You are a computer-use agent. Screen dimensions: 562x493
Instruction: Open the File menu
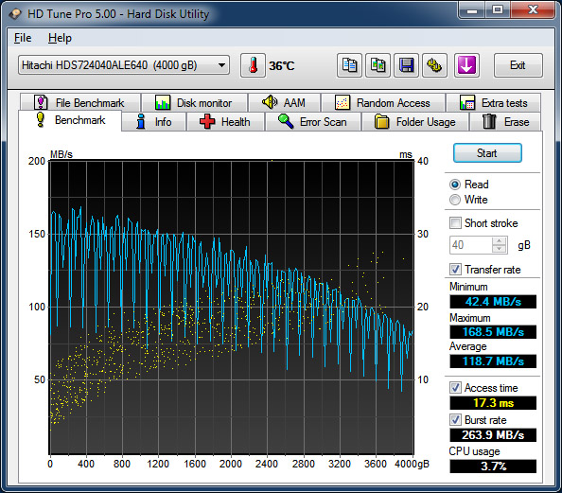click(x=23, y=38)
